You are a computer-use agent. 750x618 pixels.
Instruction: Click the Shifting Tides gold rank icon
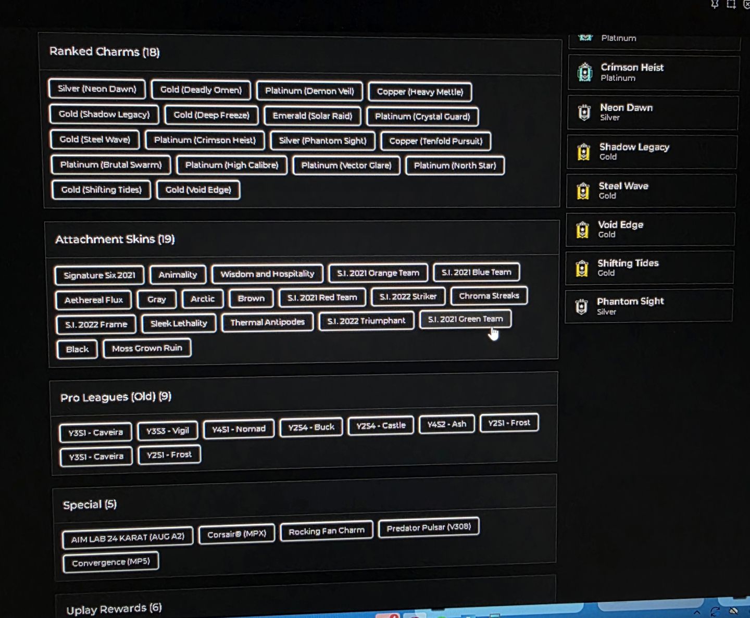click(582, 268)
